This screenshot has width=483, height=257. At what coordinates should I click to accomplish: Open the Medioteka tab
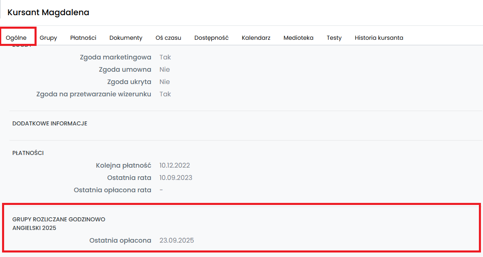(298, 38)
